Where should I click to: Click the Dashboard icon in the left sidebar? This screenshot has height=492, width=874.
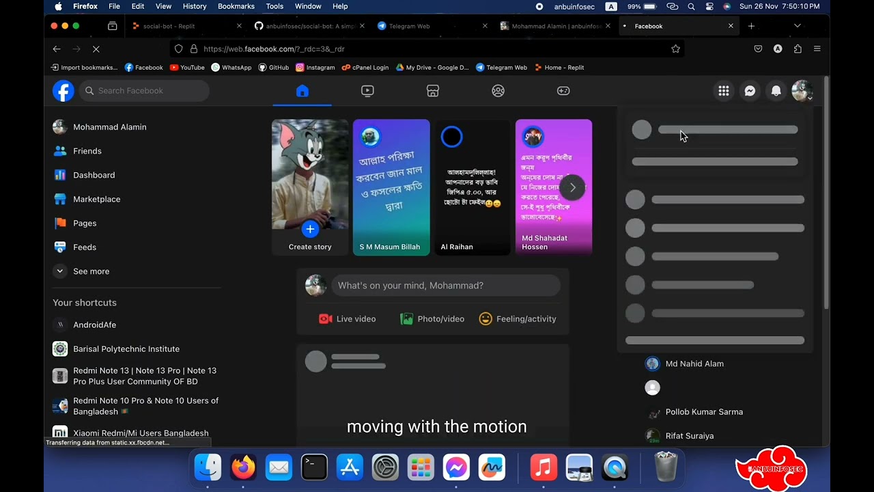(60, 175)
